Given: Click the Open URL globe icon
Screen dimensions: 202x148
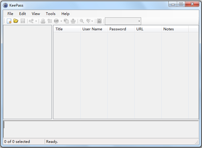Looking at the screenshot, I should pos(56,21).
